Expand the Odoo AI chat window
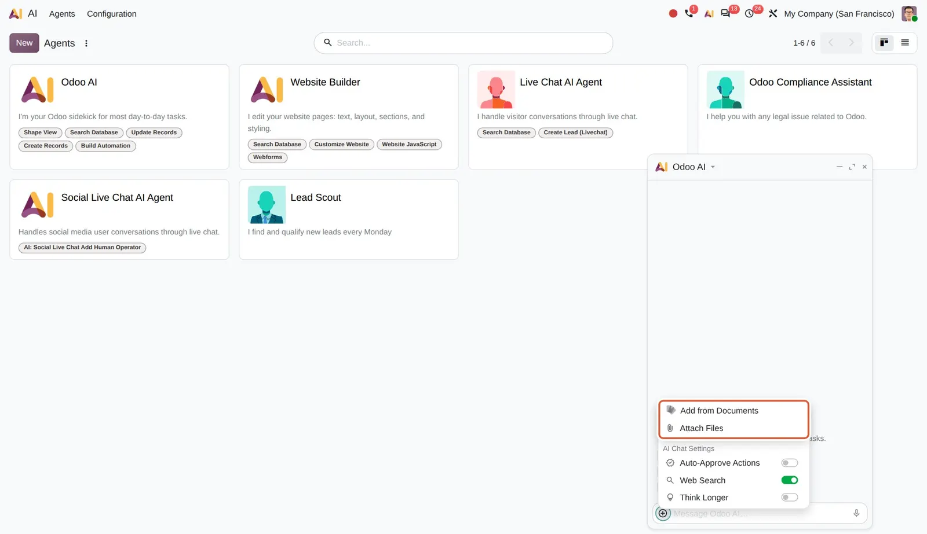Image resolution: width=927 pixels, height=534 pixels. [x=852, y=167]
